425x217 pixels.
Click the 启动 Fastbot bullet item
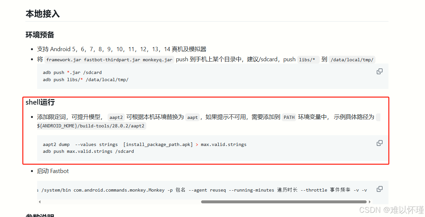(x=53, y=171)
